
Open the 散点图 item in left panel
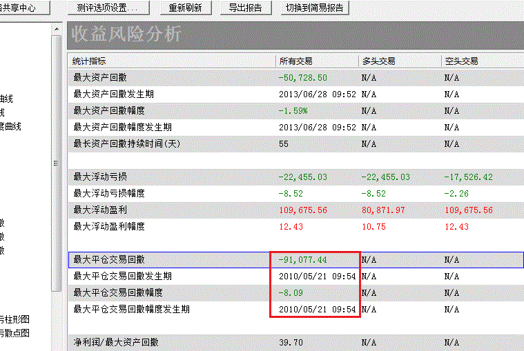click(x=14, y=333)
